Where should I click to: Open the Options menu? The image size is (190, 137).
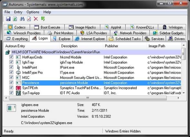coord(33,12)
